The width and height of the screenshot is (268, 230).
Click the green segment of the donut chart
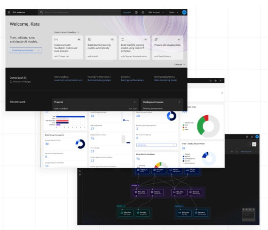(x=200, y=125)
